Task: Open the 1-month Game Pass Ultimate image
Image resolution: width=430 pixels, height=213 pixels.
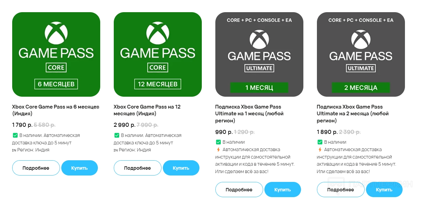Action: pos(259,54)
